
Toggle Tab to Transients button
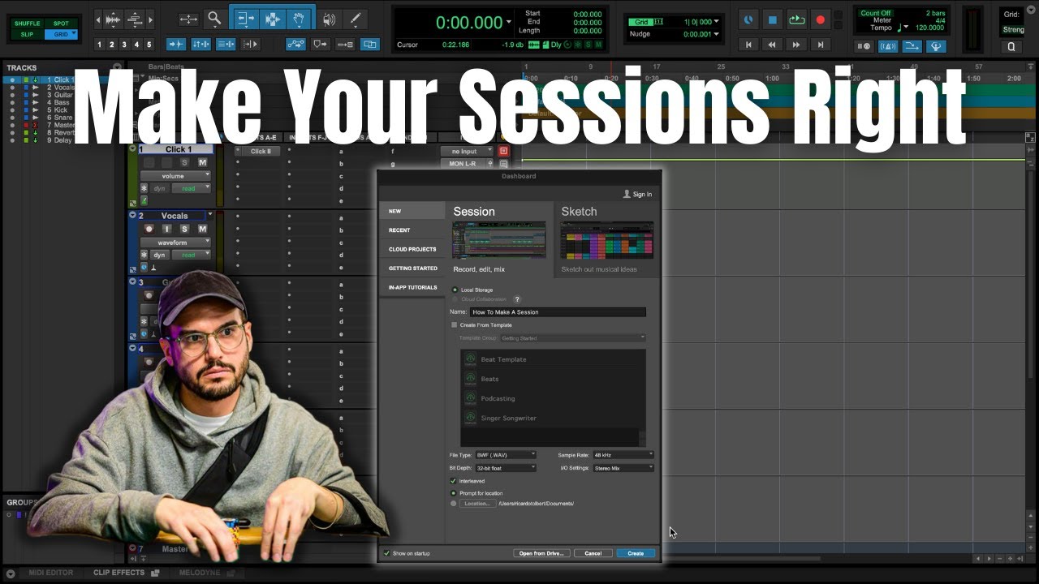pyautogui.click(x=176, y=44)
